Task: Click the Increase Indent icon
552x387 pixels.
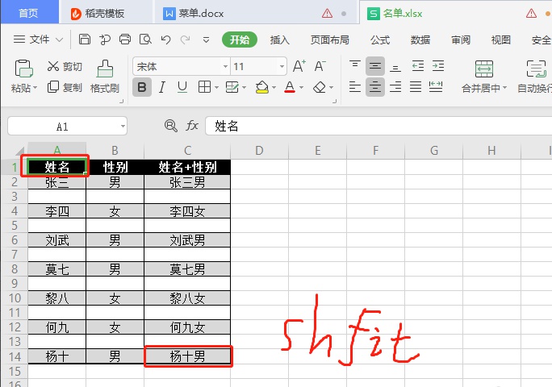Action: point(438,65)
